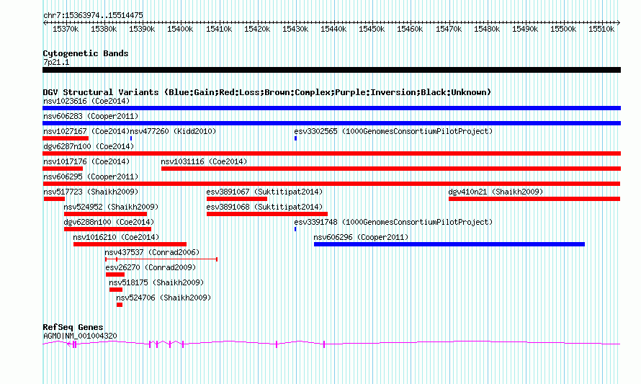
Task: Click the esv3302565 blue marker
Action: click(295, 138)
